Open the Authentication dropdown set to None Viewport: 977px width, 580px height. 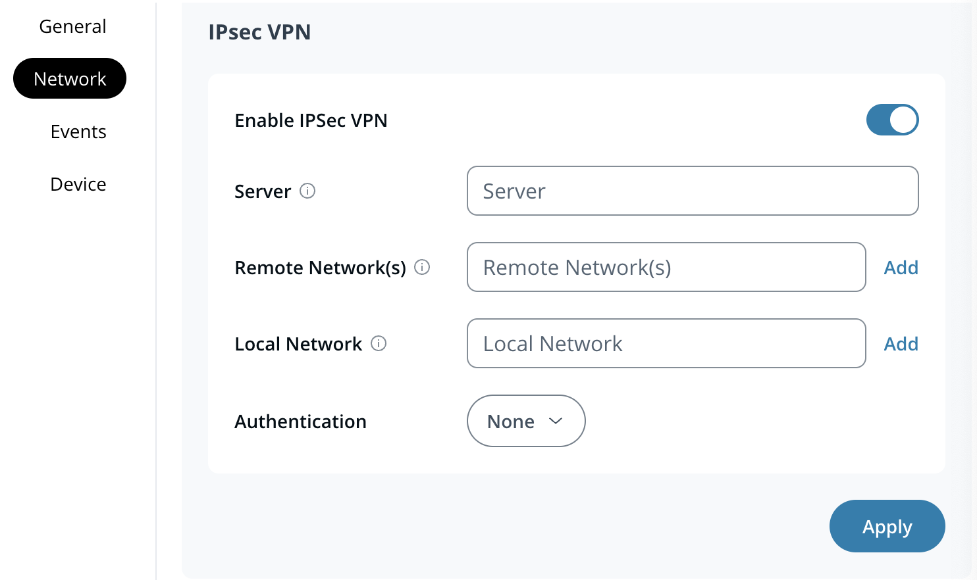(525, 421)
